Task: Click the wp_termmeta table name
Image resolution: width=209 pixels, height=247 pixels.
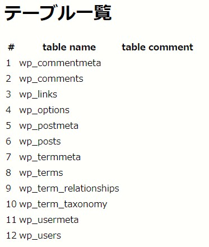Action: tap(50, 157)
